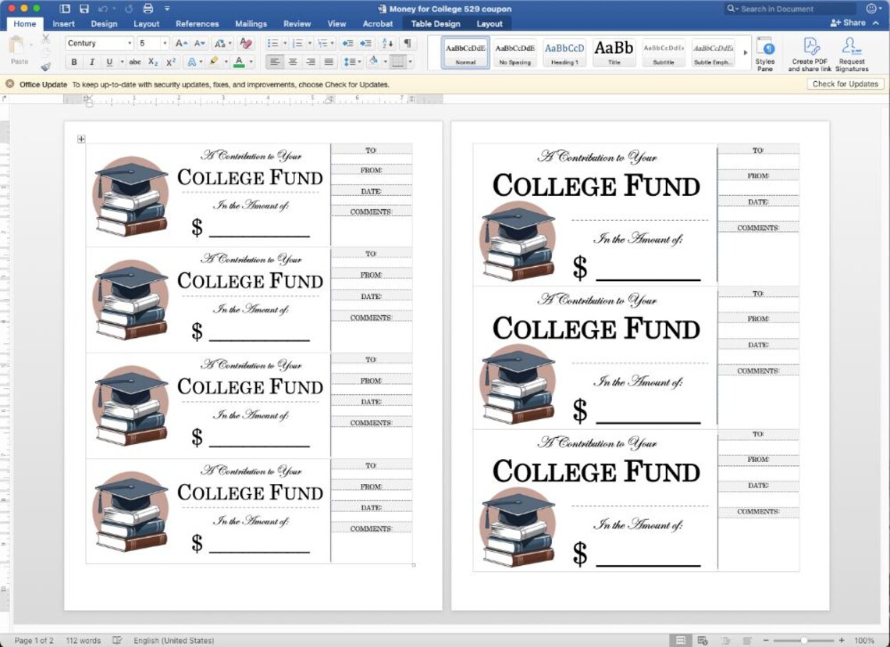Screen dimensions: 890x647
Task: Click the Share button
Action: (x=848, y=23)
